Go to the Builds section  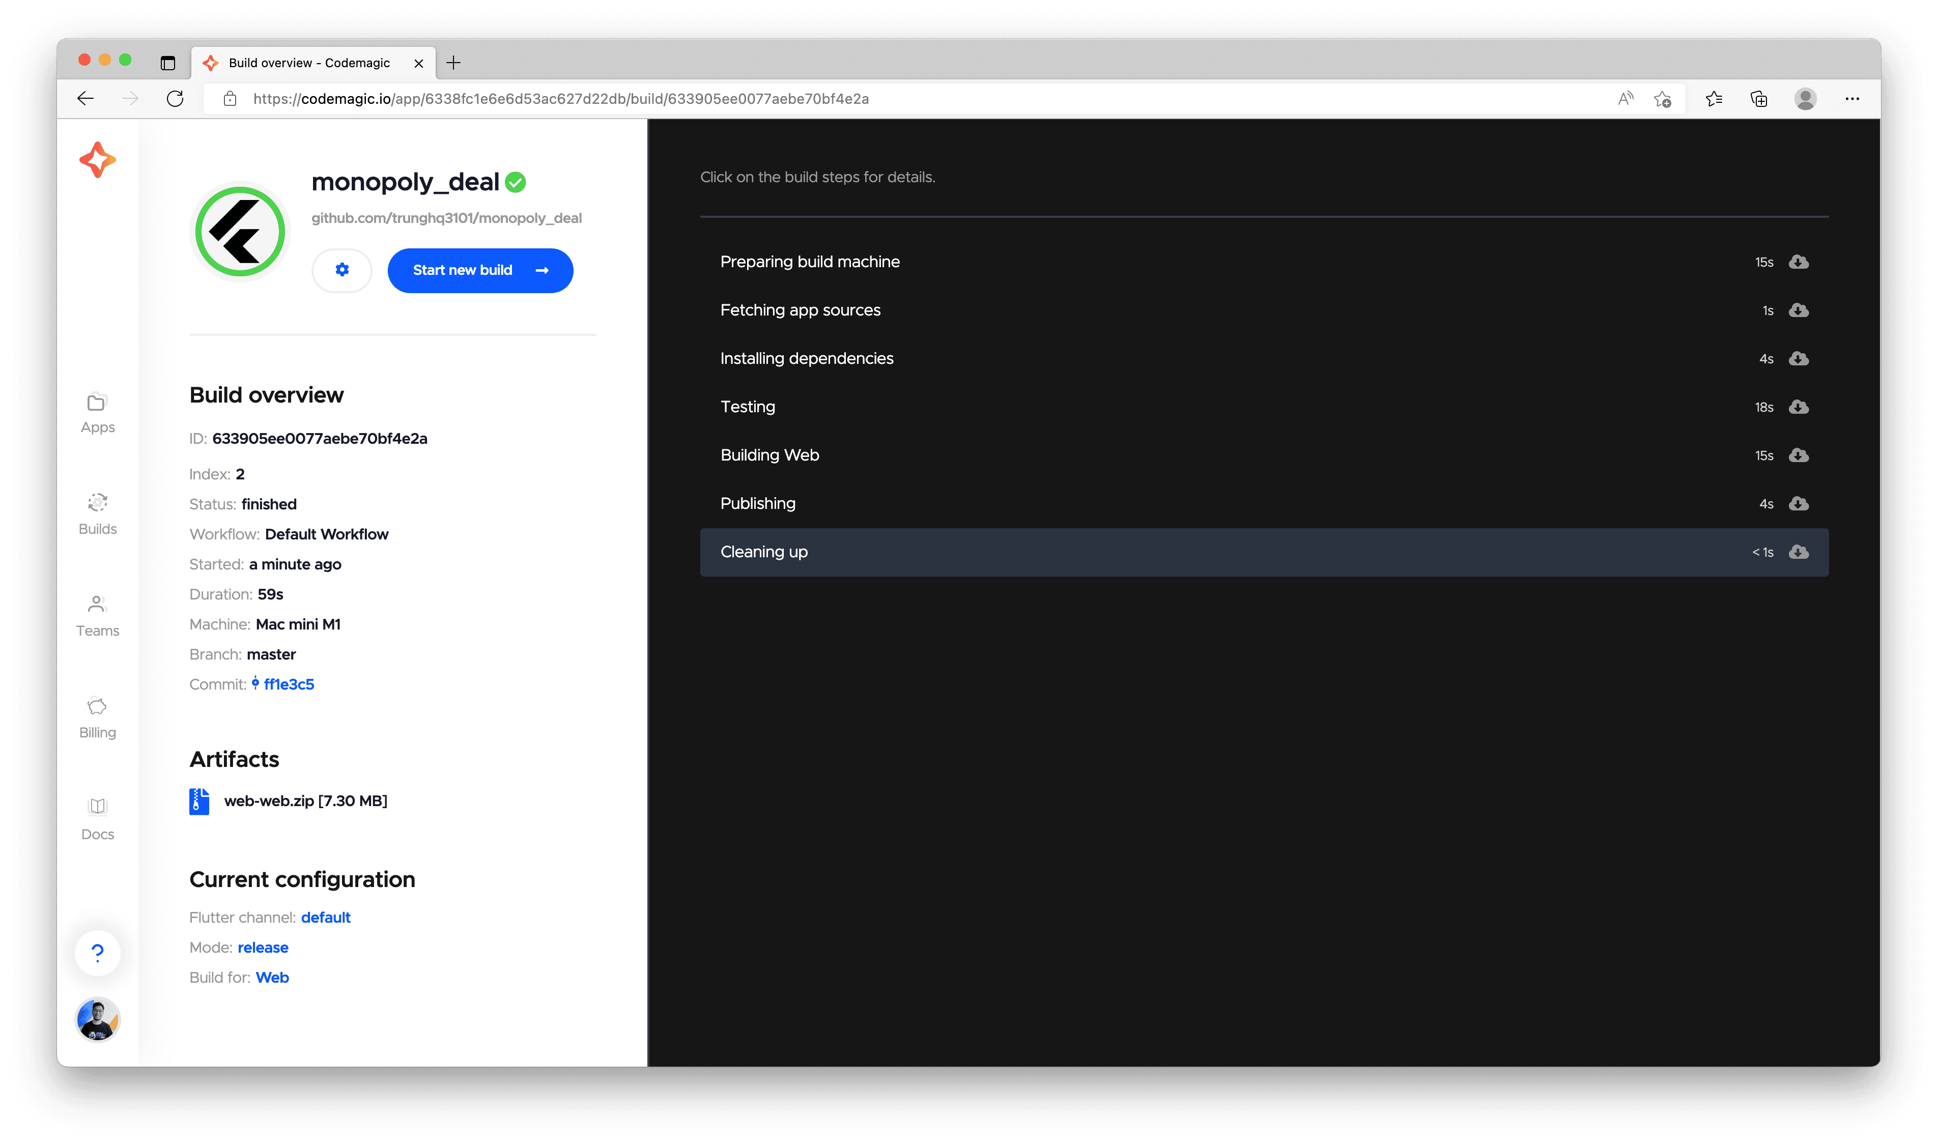pos(98,515)
